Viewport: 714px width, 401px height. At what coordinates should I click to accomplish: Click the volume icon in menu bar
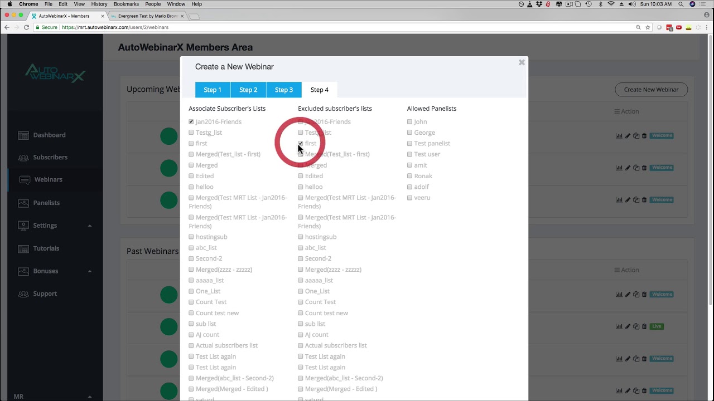pos(631,4)
